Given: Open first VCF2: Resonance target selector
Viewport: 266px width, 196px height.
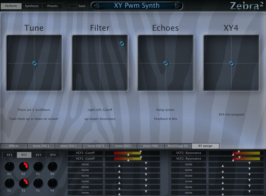Looking at the screenshot, I should coord(189,153).
